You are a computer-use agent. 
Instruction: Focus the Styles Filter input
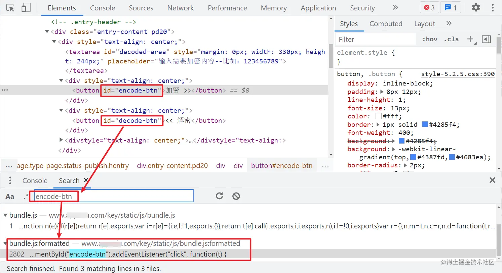tap(376, 39)
